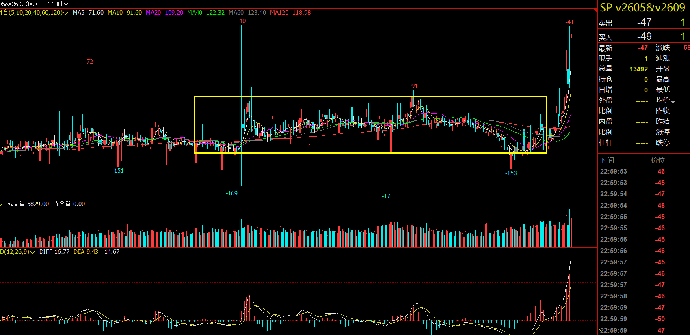
Task: Select the MA5 moving average label
Action: tap(88, 13)
